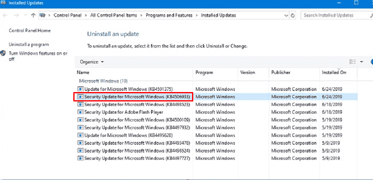Click the icon of KB4497727 update
This screenshot has height=180, width=373.
coord(81,158)
